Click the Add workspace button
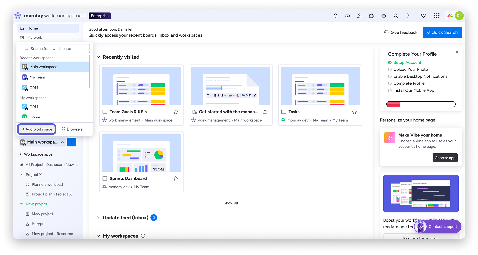The height and width of the screenshot is (255, 478). [37, 129]
